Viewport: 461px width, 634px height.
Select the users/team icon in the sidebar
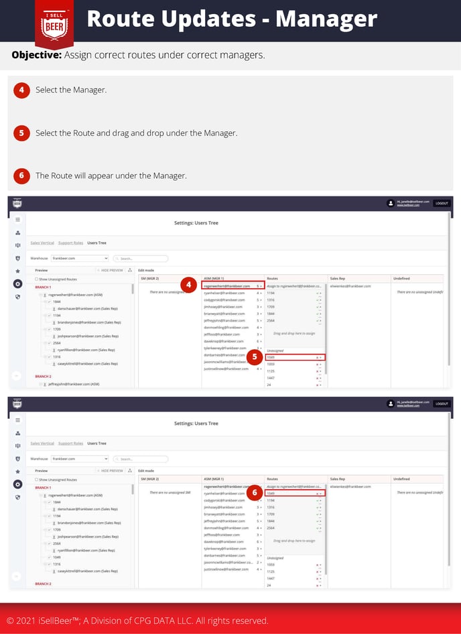pyautogui.click(x=17, y=233)
